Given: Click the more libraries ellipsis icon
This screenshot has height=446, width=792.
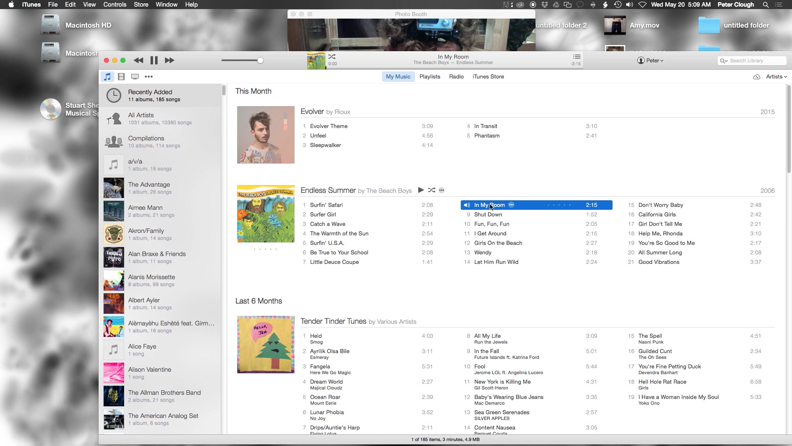Looking at the screenshot, I should point(148,77).
